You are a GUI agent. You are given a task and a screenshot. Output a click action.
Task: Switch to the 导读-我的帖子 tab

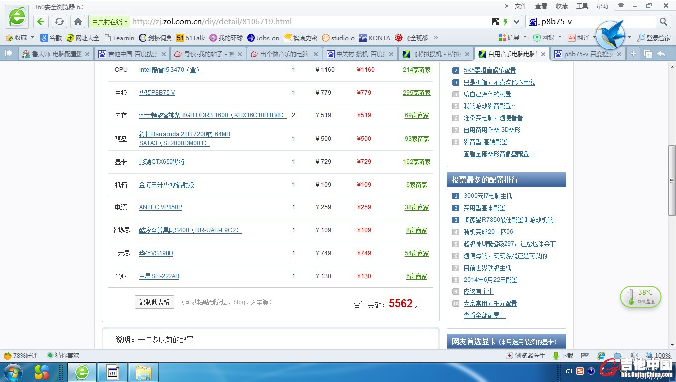(208, 54)
